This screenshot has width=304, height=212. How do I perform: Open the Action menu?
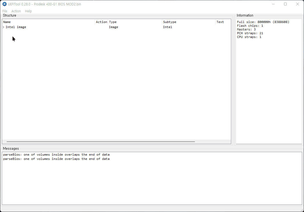pyautogui.click(x=16, y=11)
